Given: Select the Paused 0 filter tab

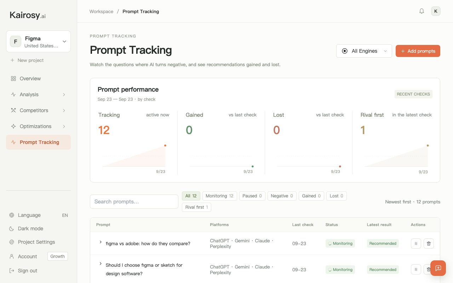Looking at the screenshot, I should [252, 196].
